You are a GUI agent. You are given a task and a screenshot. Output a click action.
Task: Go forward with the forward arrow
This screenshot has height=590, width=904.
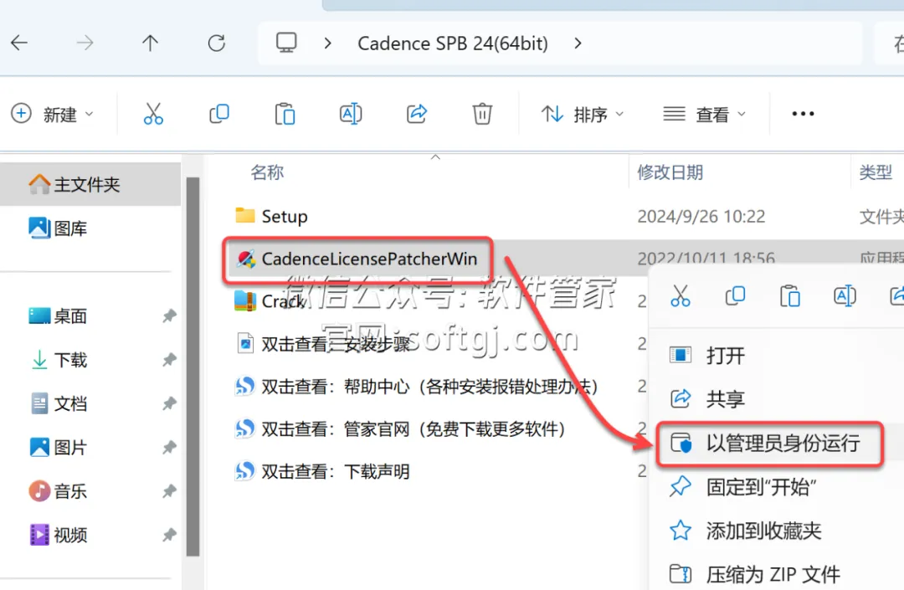point(85,44)
